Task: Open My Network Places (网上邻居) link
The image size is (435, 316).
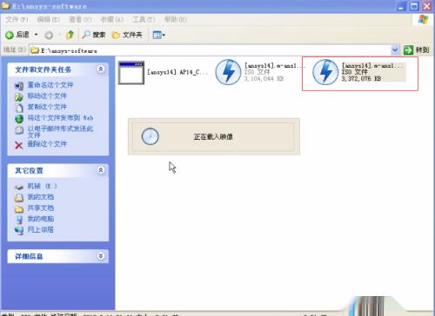Action: pos(41,229)
